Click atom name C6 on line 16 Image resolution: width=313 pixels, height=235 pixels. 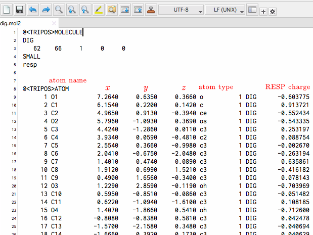pos(54,154)
